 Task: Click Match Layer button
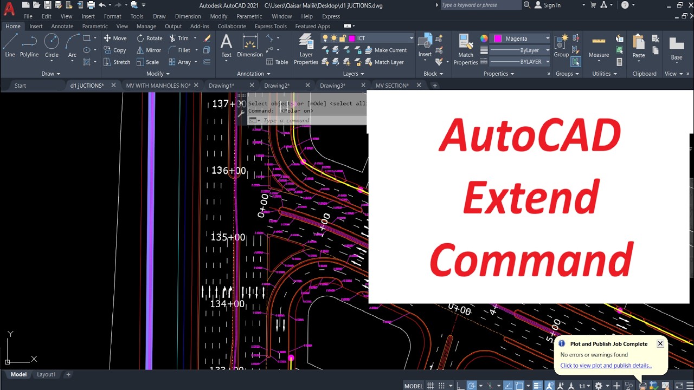[384, 62]
